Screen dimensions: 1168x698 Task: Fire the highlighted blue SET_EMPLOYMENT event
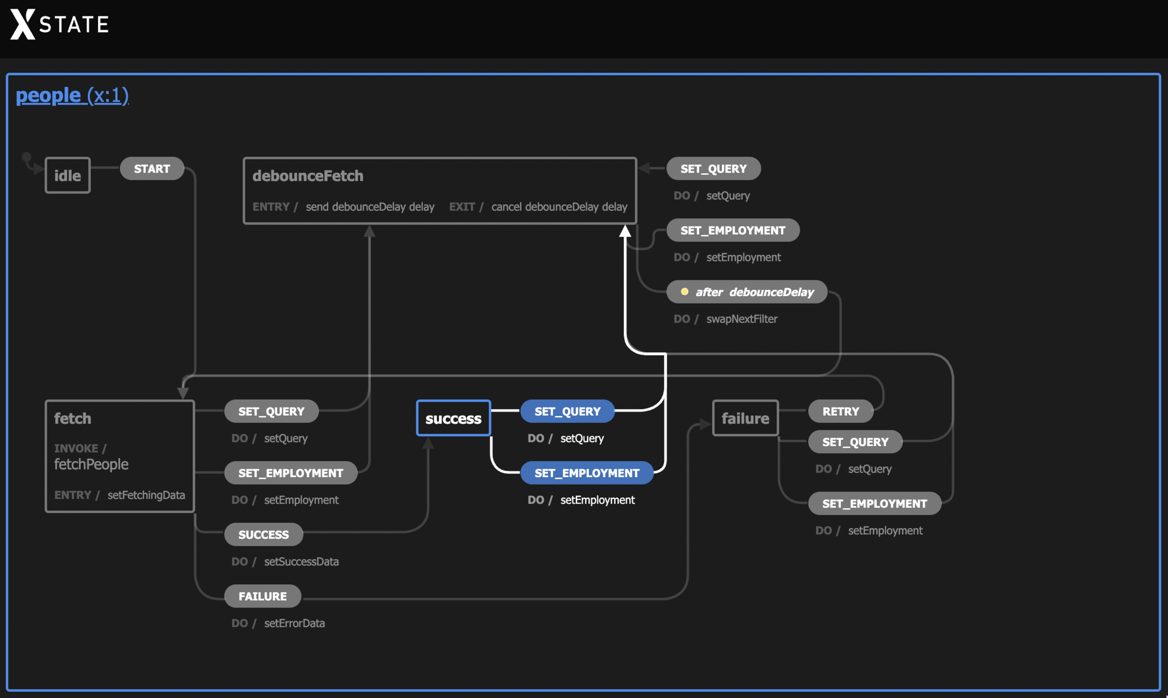pyautogui.click(x=586, y=473)
